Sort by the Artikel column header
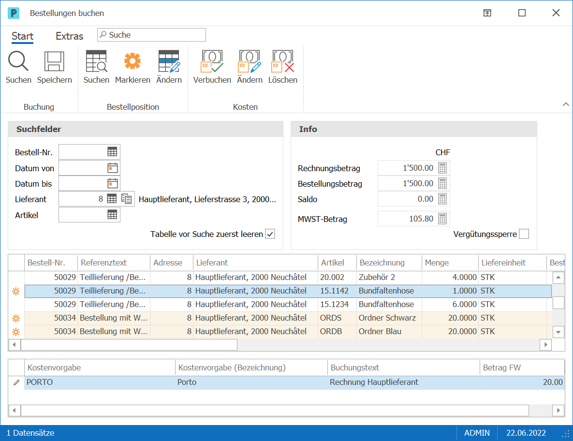The height and width of the screenshot is (441, 573). [337, 263]
